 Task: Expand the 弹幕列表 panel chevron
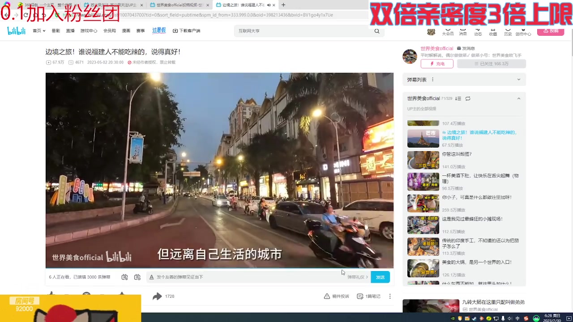pyautogui.click(x=519, y=80)
